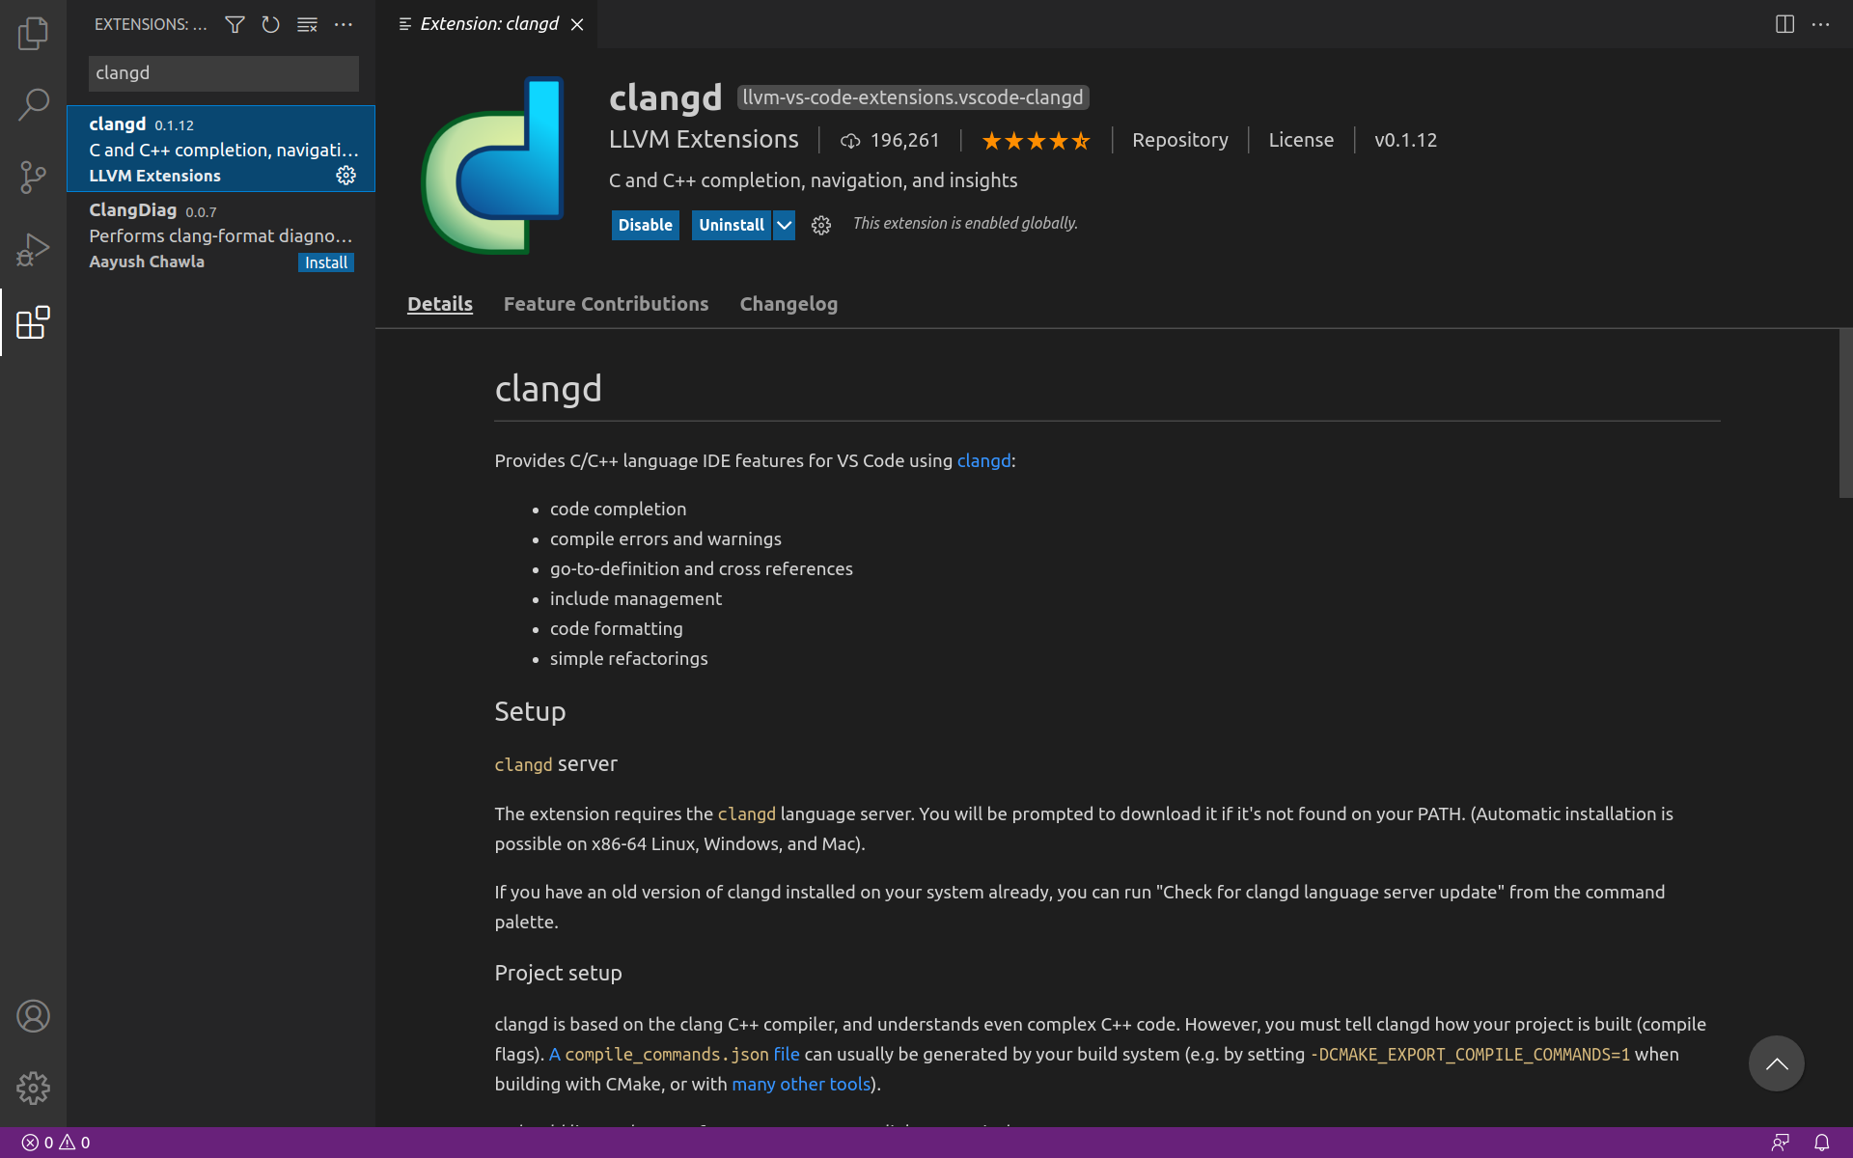Select ClangDiag in extensions list
The width and height of the screenshot is (1853, 1158).
point(221,235)
